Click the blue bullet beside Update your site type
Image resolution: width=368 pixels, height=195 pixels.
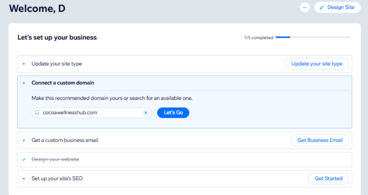coord(24,64)
